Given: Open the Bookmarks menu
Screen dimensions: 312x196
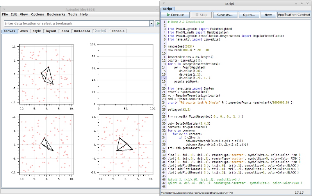Looking at the screenshot, I should click(x=56, y=14).
